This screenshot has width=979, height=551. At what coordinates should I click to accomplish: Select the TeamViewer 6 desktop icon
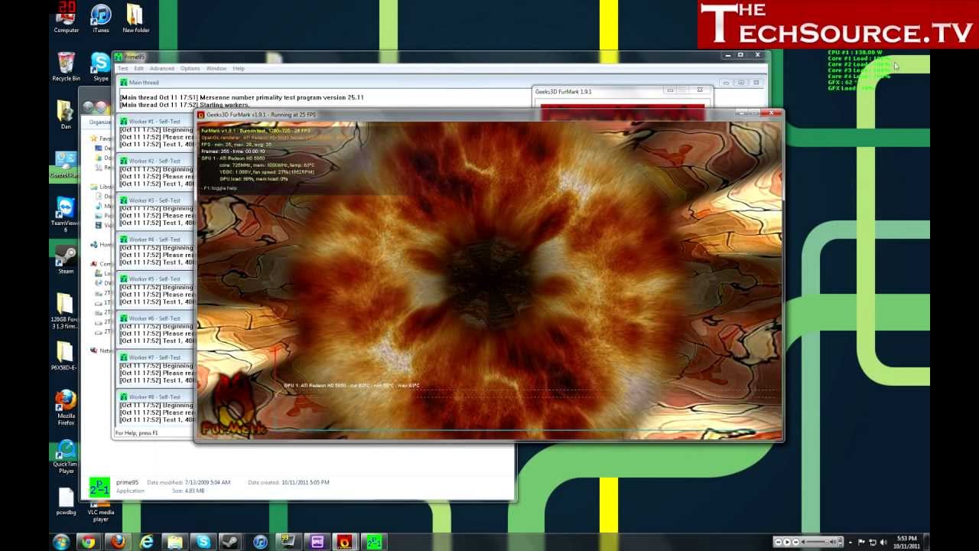tap(65, 208)
